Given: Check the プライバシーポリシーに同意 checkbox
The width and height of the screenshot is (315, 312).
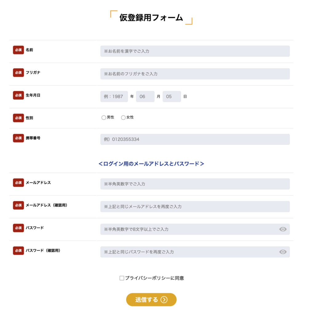Looking at the screenshot, I should (122, 278).
